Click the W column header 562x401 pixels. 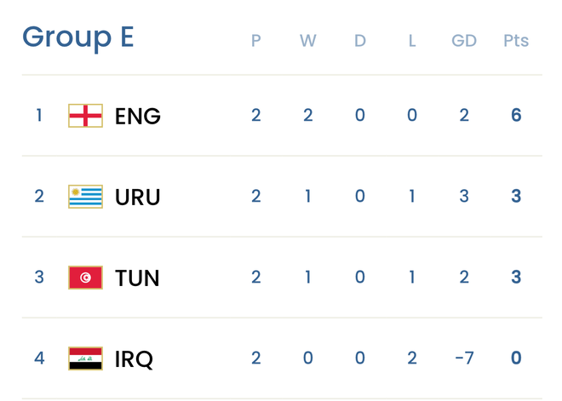point(307,41)
